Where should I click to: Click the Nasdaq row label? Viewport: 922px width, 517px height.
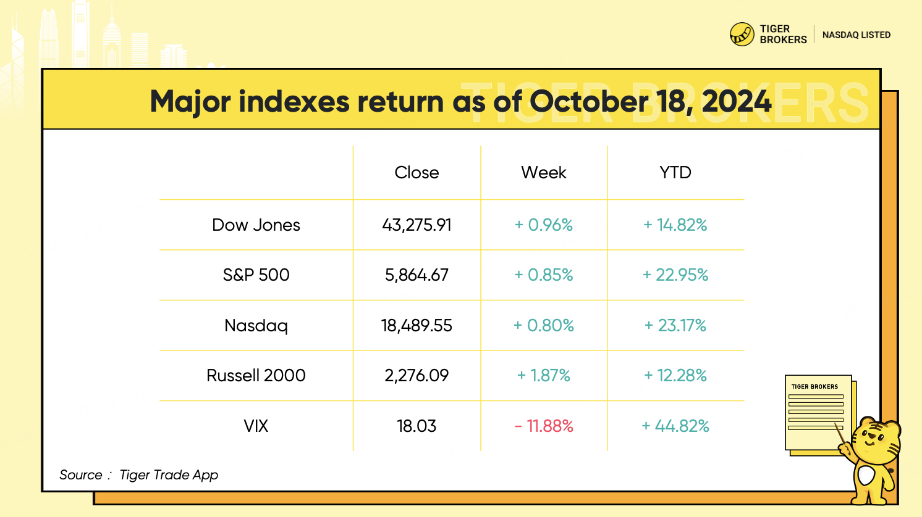pos(256,326)
